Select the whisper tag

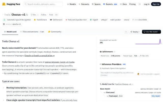tap(104, 20)
